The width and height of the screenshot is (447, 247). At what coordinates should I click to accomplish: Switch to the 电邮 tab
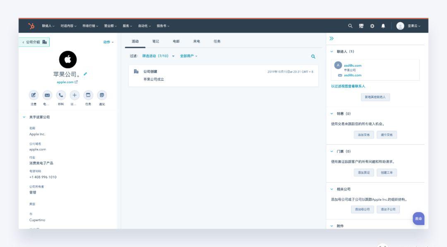176,41
